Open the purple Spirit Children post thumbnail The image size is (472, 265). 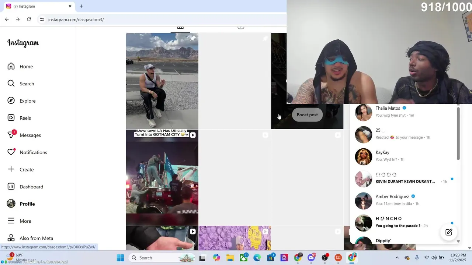235,238
